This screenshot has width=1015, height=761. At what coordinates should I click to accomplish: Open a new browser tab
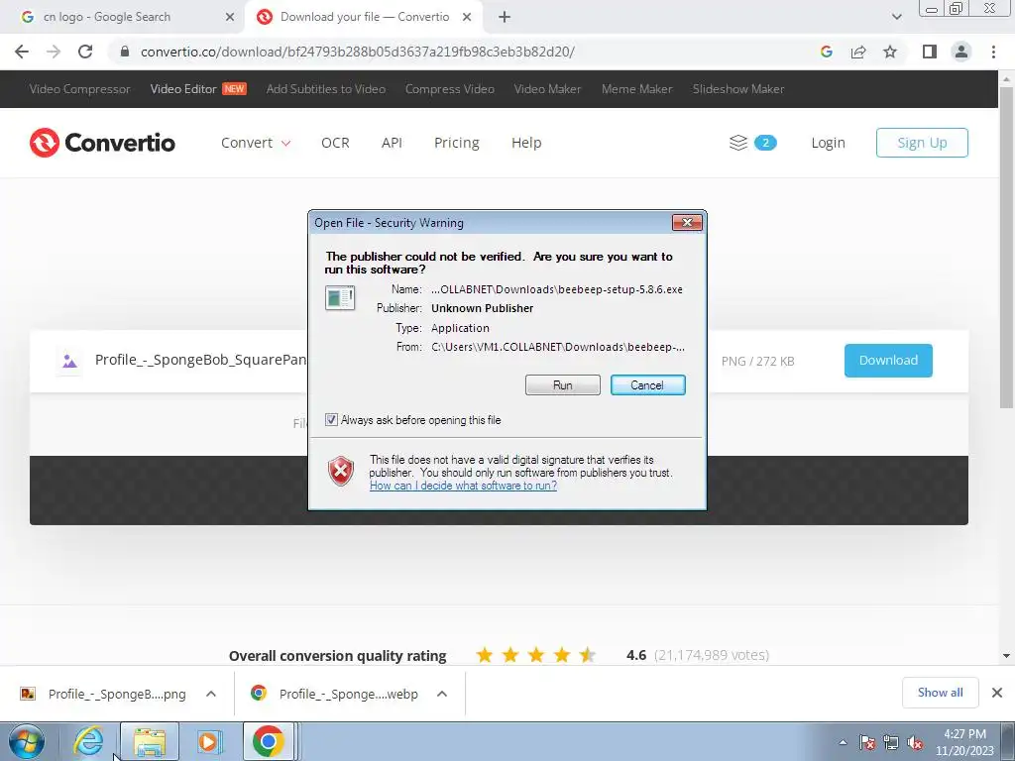click(505, 17)
